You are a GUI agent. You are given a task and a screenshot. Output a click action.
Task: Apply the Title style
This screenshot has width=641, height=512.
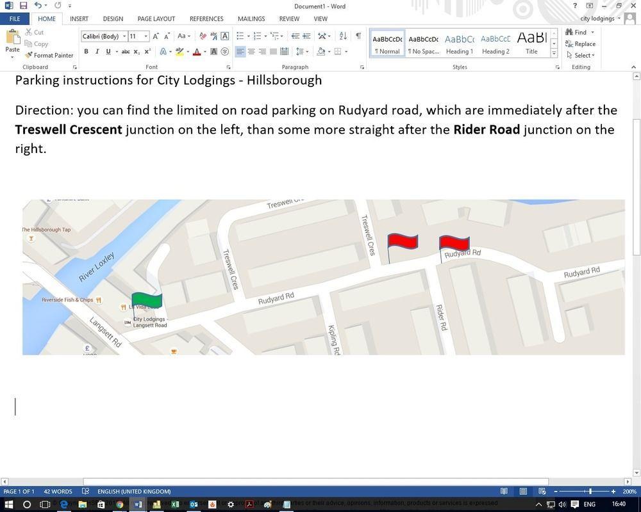point(531,44)
